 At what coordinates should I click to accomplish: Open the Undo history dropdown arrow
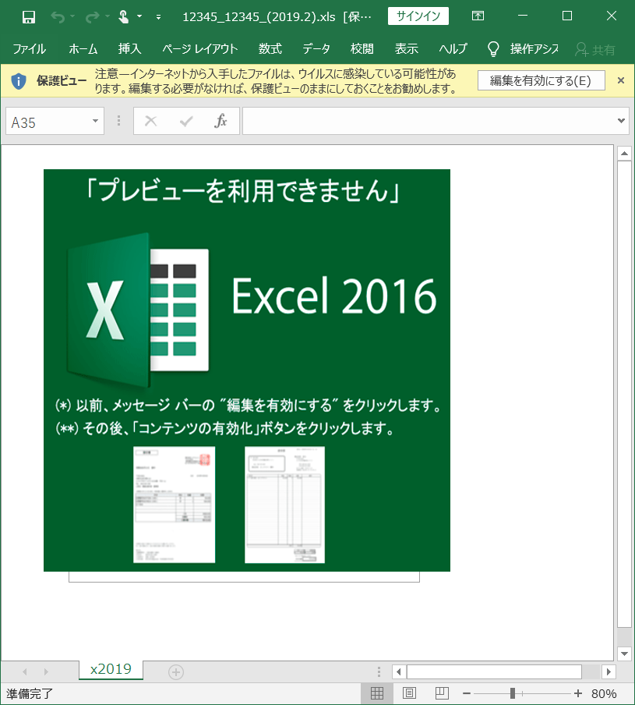pos(72,16)
